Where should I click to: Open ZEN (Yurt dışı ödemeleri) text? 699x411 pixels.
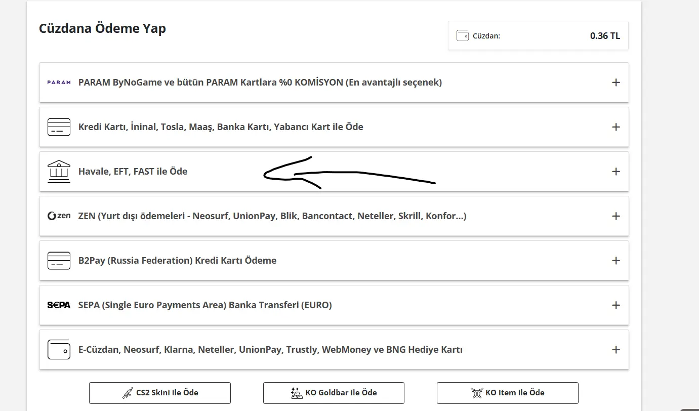[x=272, y=216]
